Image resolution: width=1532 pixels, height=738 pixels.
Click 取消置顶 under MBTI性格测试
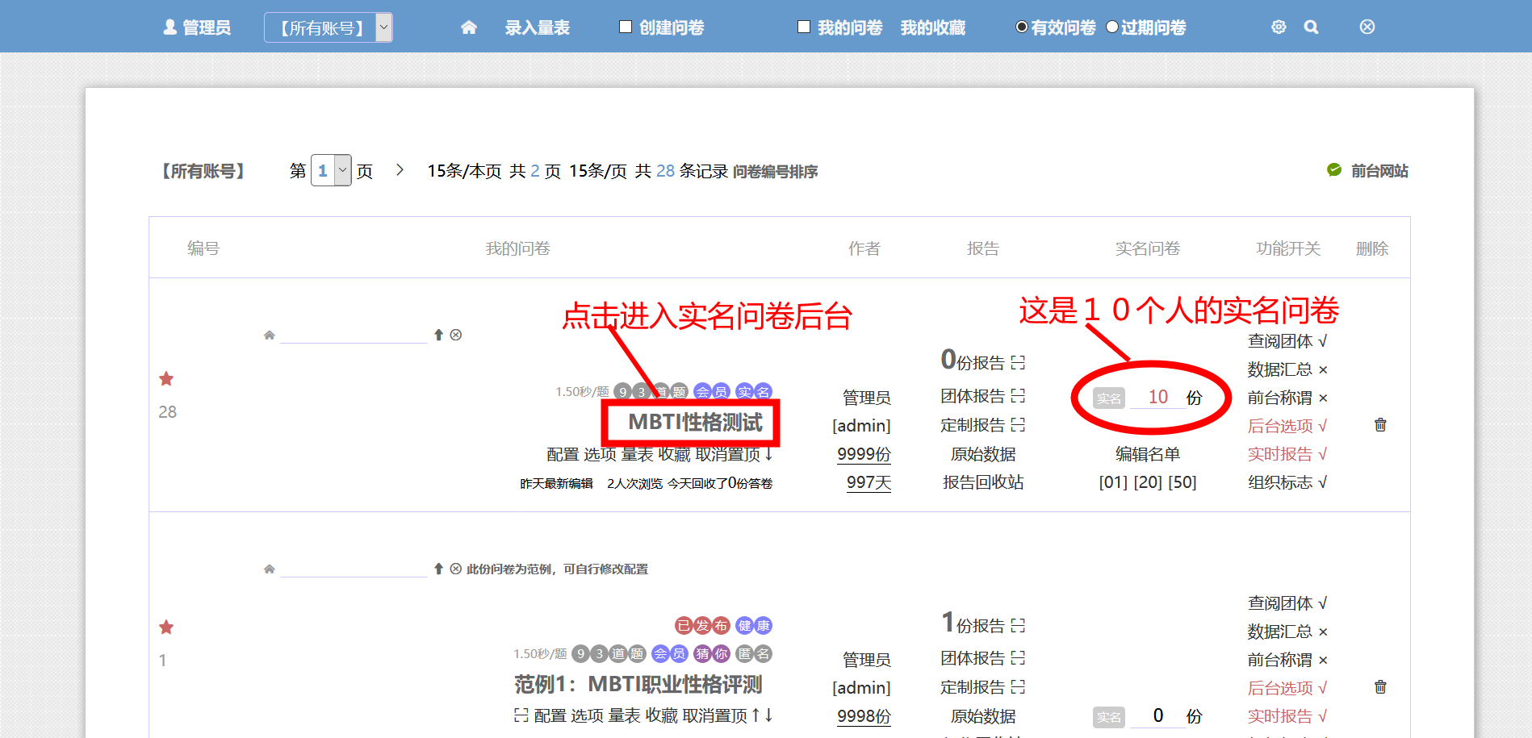[x=727, y=454]
